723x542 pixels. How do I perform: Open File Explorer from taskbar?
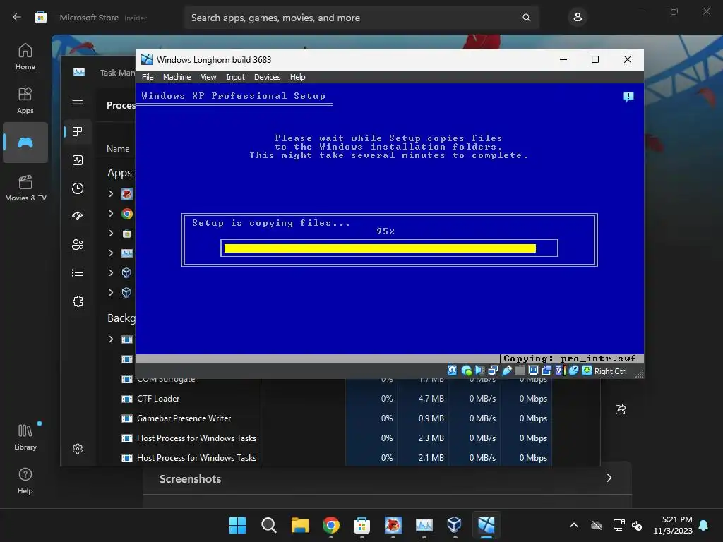click(x=299, y=525)
